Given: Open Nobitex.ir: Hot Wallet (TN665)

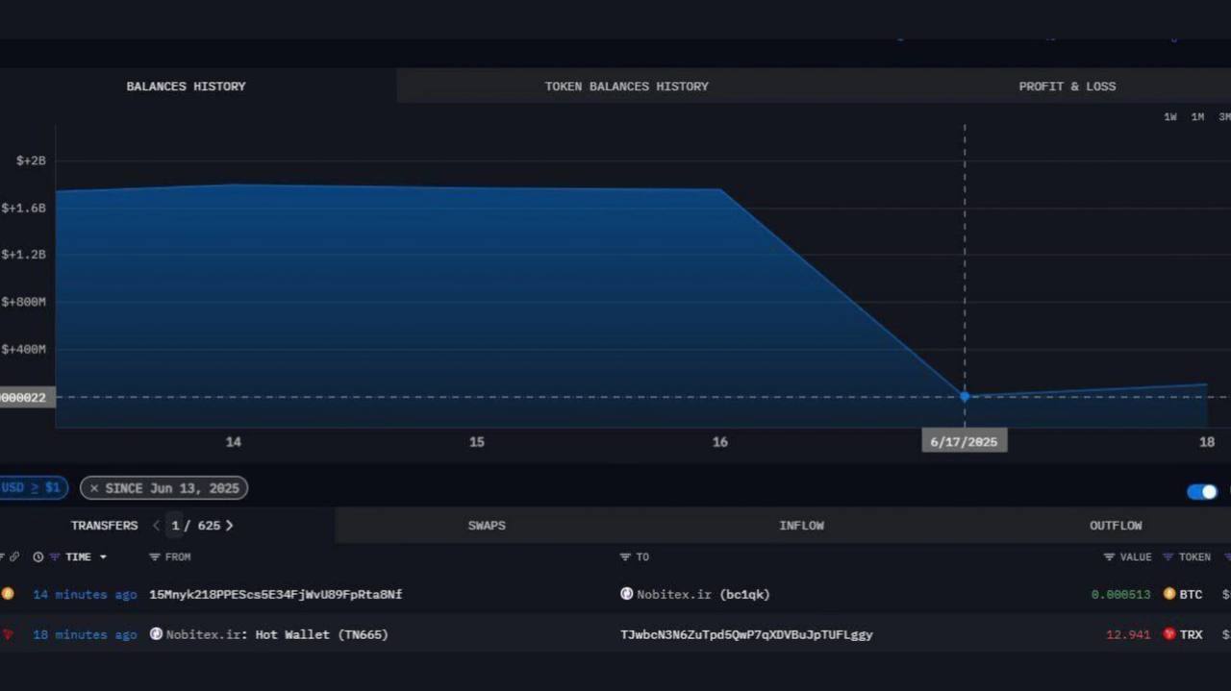Looking at the screenshot, I should pyautogui.click(x=277, y=635).
